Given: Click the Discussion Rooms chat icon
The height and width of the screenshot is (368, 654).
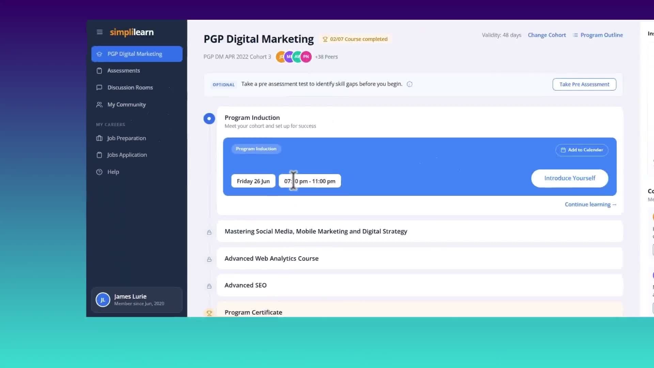Looking at the screenshot, I should pyautogui.click(x=99, y=88).
